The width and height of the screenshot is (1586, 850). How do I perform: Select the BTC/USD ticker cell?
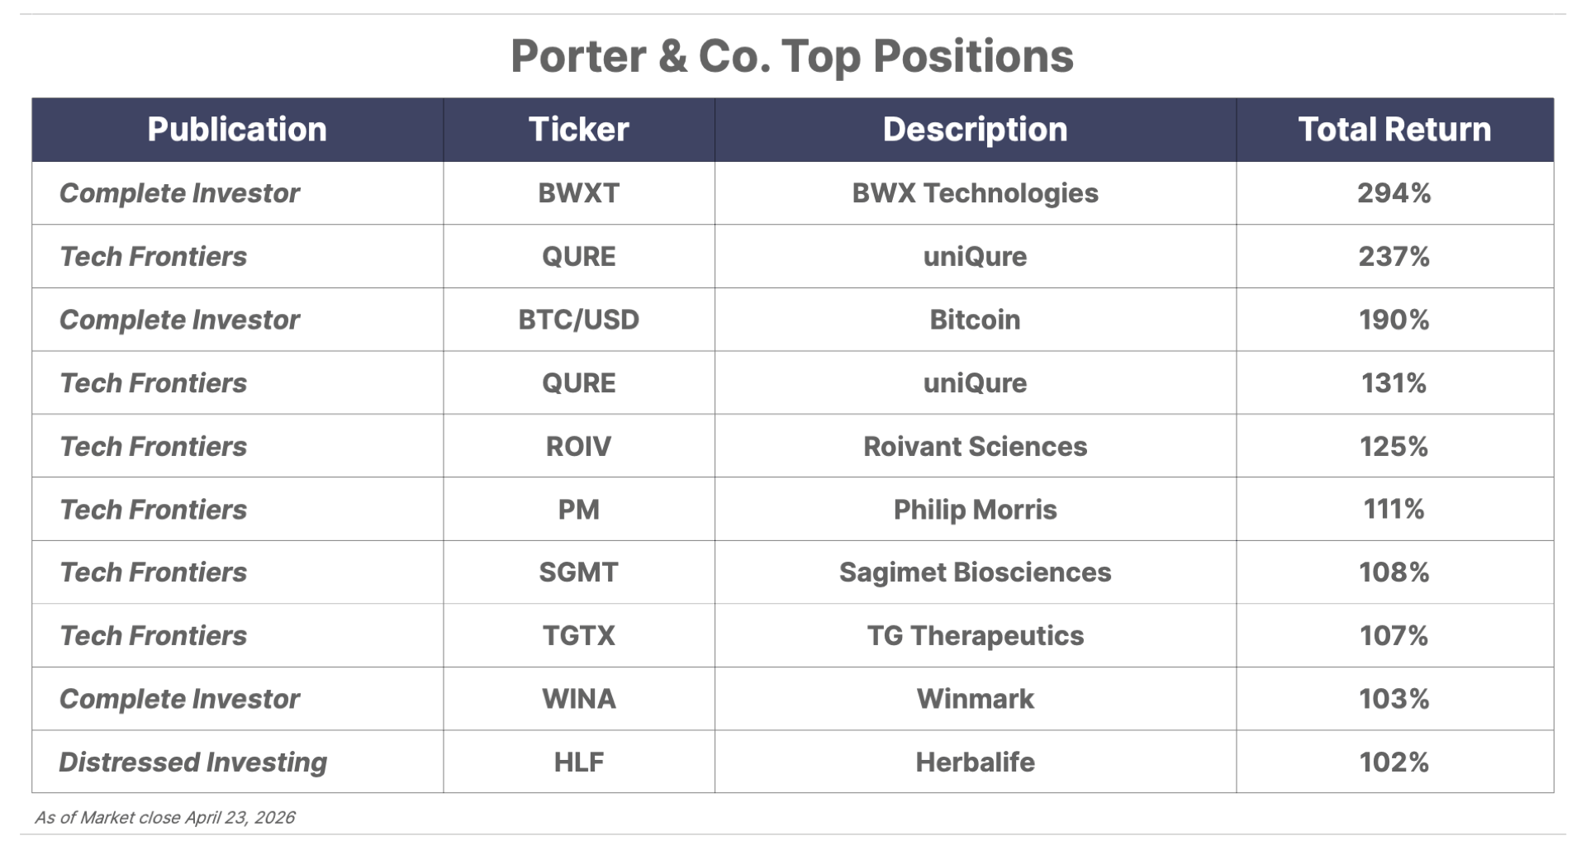(x=579, y=320)
